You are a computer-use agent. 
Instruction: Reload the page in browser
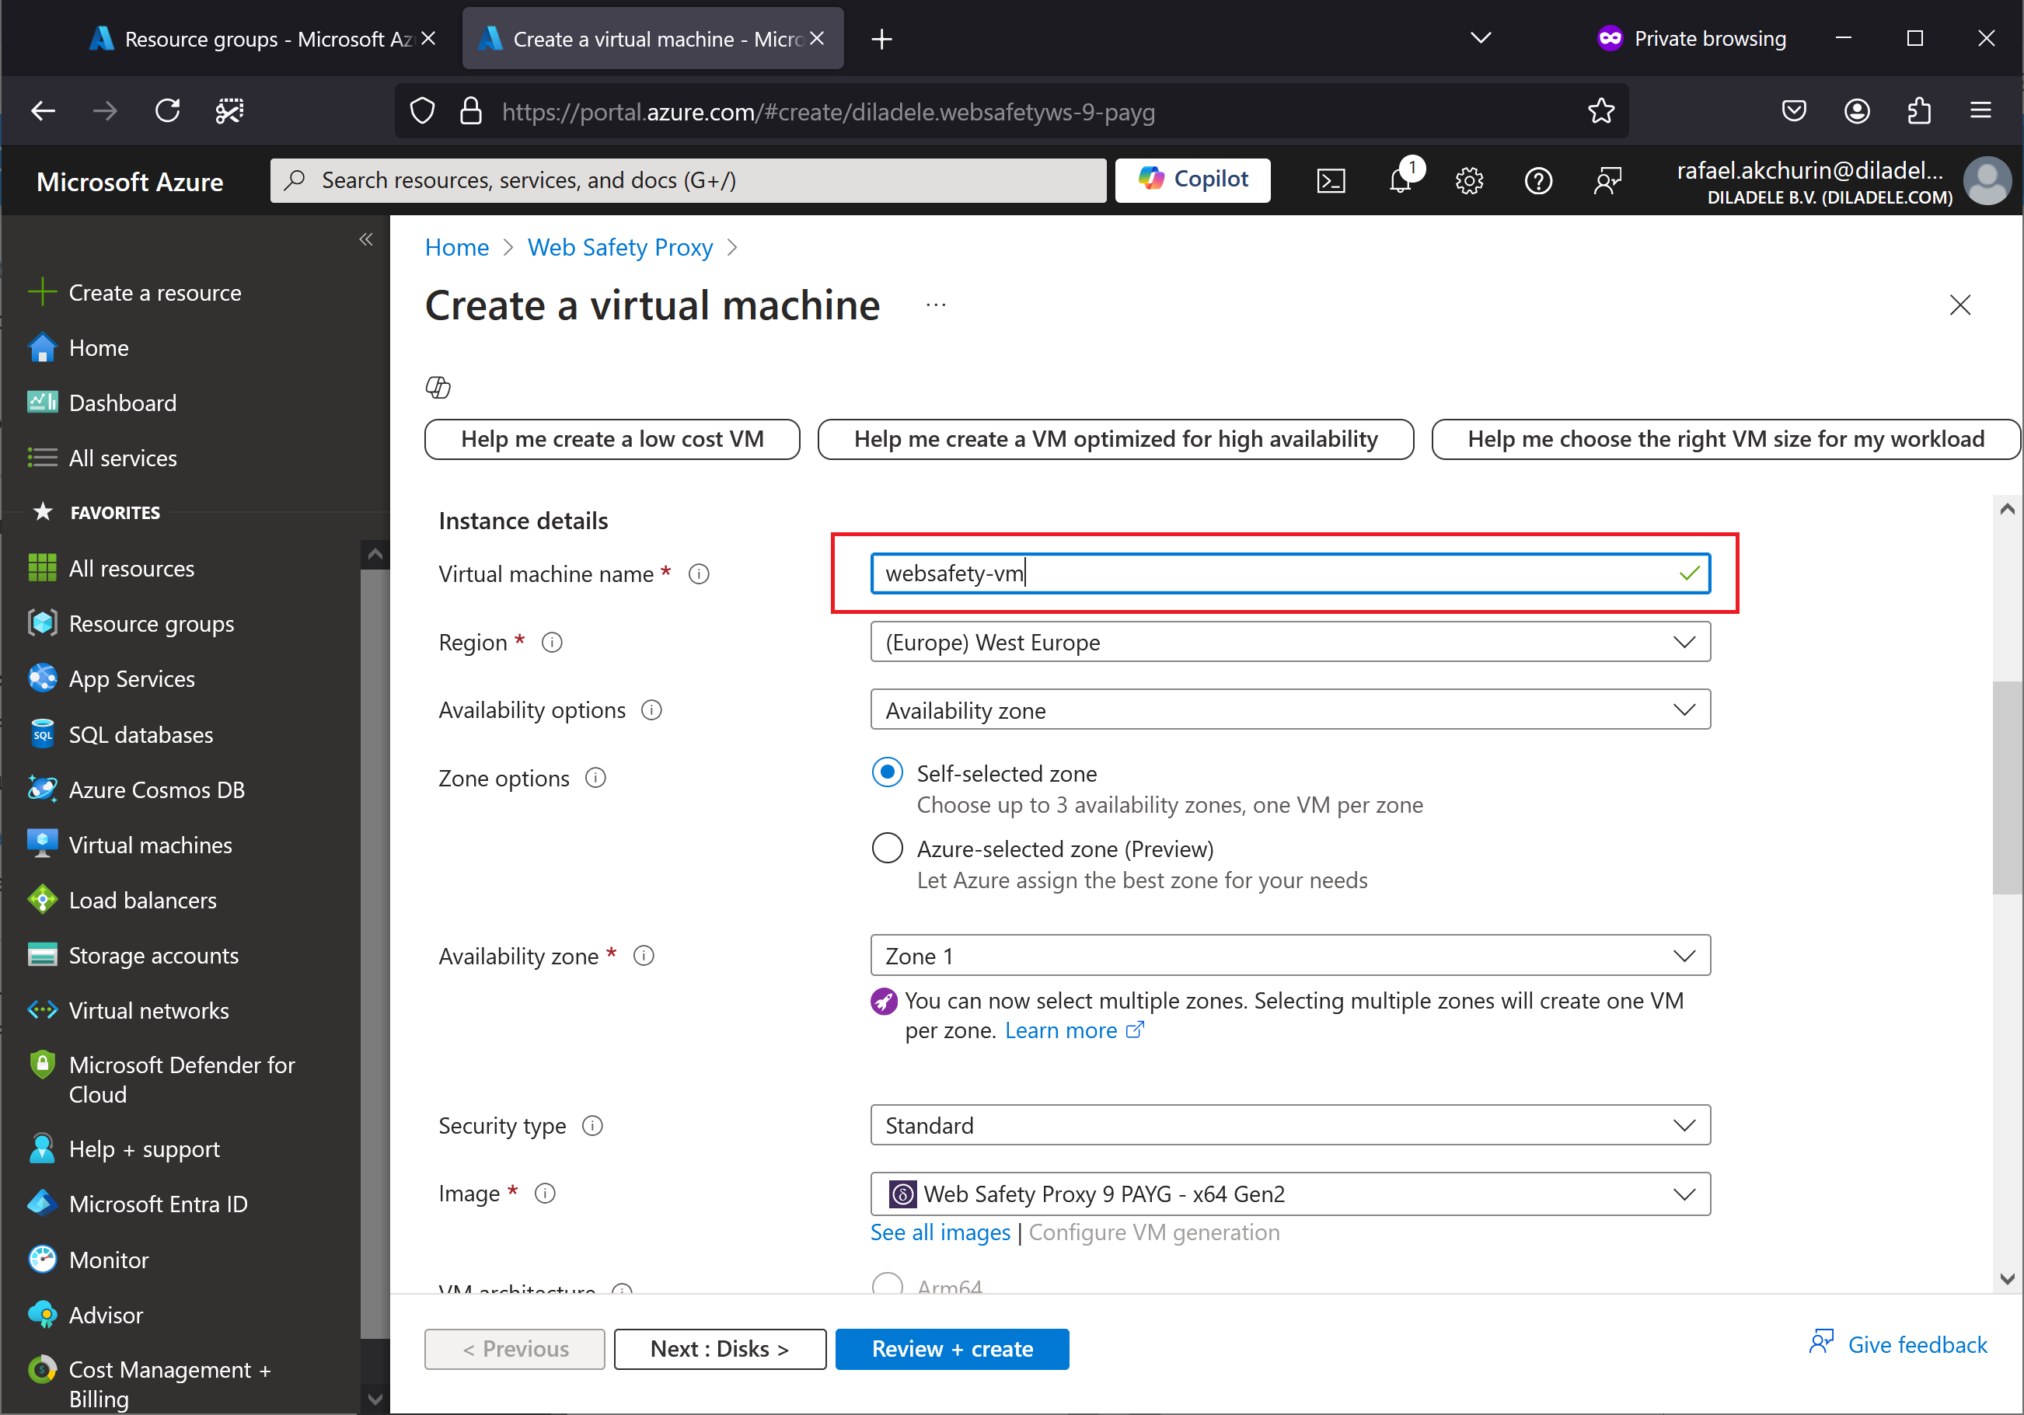(x=167, y=111)
